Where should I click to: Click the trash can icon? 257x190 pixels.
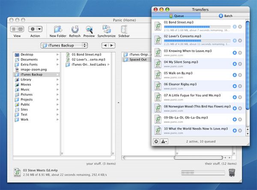232,172
